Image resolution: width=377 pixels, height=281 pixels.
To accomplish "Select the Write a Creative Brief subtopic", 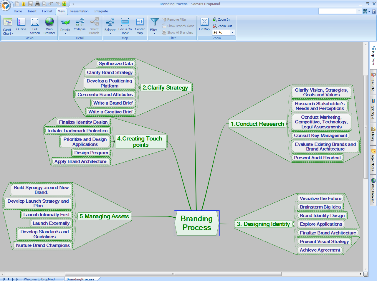I will 110,112.
